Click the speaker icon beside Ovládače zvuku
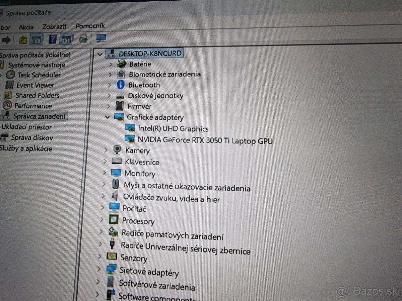 (115, 195)
